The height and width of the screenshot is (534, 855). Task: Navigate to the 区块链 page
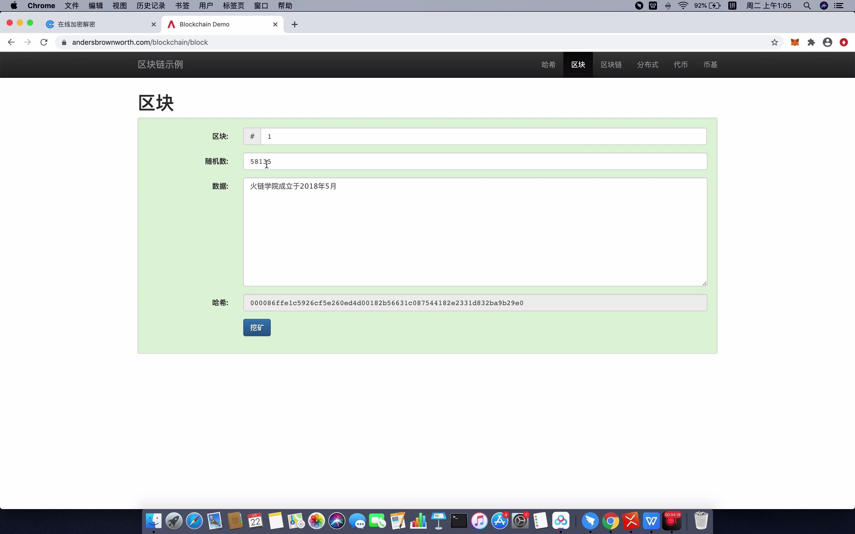pos(611,65)
